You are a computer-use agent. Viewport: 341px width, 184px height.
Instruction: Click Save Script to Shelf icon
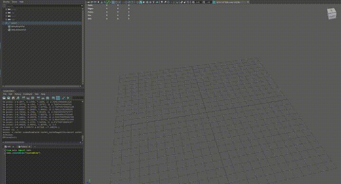click(18, 98)
